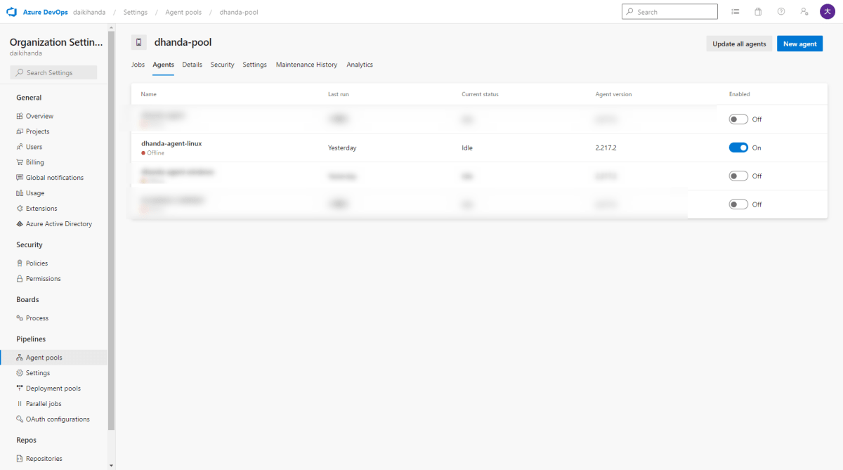Click the Current status column header

pos(480,94)
